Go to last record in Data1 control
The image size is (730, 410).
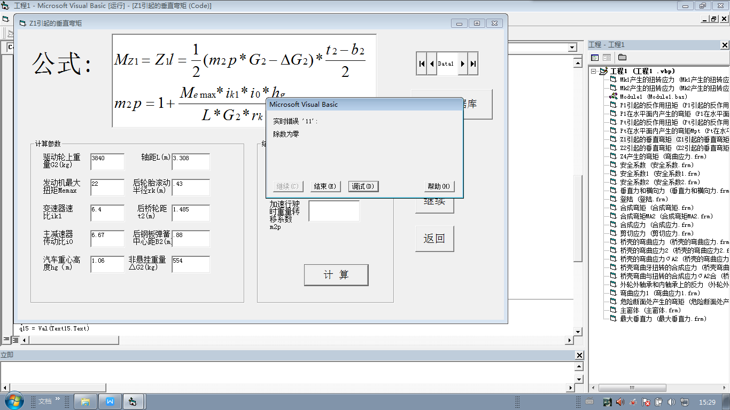[473, 64]
